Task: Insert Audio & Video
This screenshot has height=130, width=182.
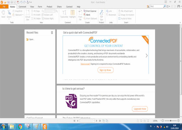Action: 125,18
